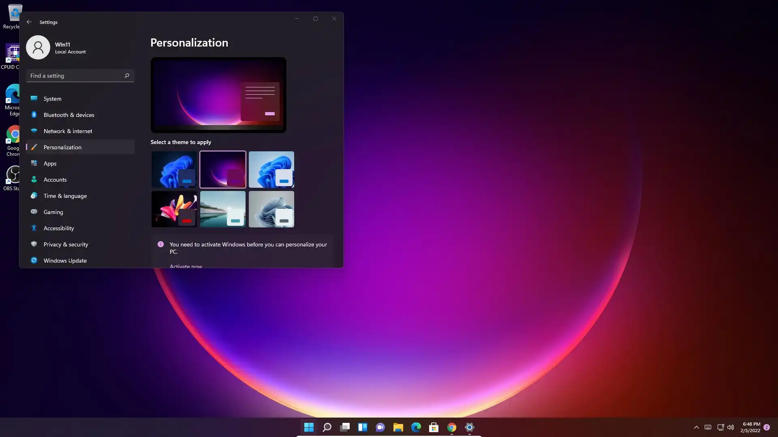Image resolution: width=778 pixels, height=437 pixels.
Task: Open the Start menu on taskbar
Action: click(309, 427)
